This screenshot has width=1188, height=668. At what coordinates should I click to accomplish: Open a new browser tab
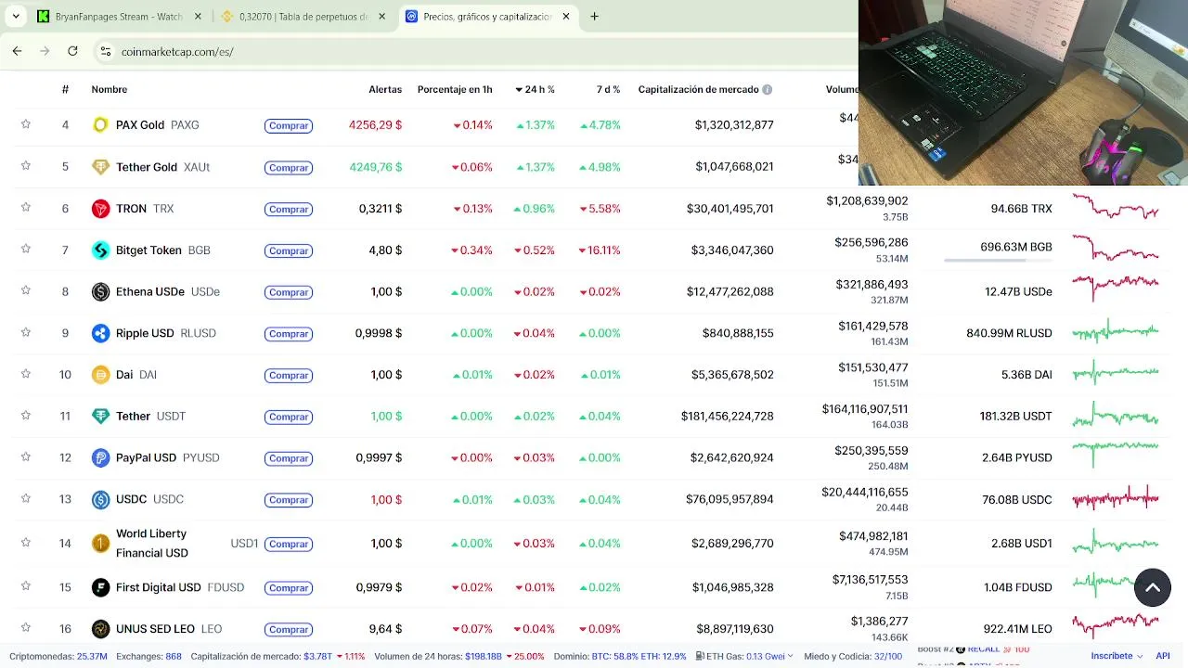[x=594, y=16]
